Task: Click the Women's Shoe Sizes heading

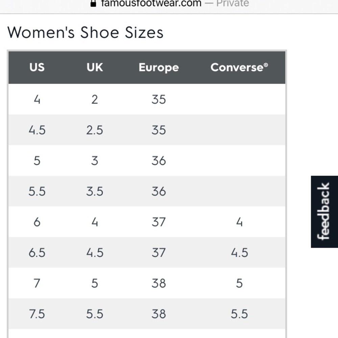Action: tap(86, 32)
